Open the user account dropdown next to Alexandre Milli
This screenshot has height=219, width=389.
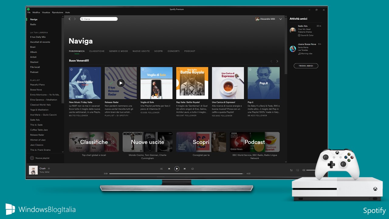[x=280, y=19]
